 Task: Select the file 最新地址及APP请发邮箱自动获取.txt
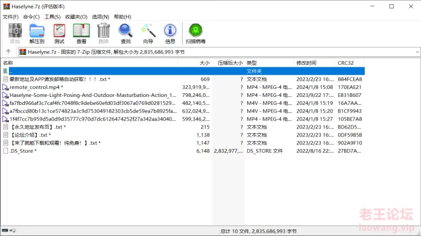point(60,79)
